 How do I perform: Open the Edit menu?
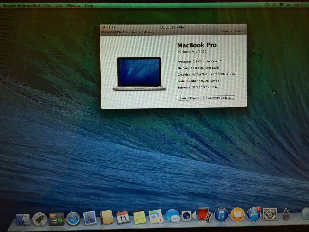[59, 5]
